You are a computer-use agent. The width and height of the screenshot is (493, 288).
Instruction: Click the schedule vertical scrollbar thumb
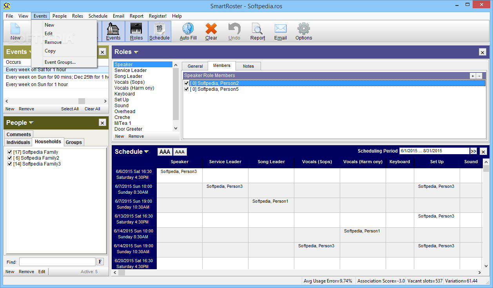tap(486, 169)
